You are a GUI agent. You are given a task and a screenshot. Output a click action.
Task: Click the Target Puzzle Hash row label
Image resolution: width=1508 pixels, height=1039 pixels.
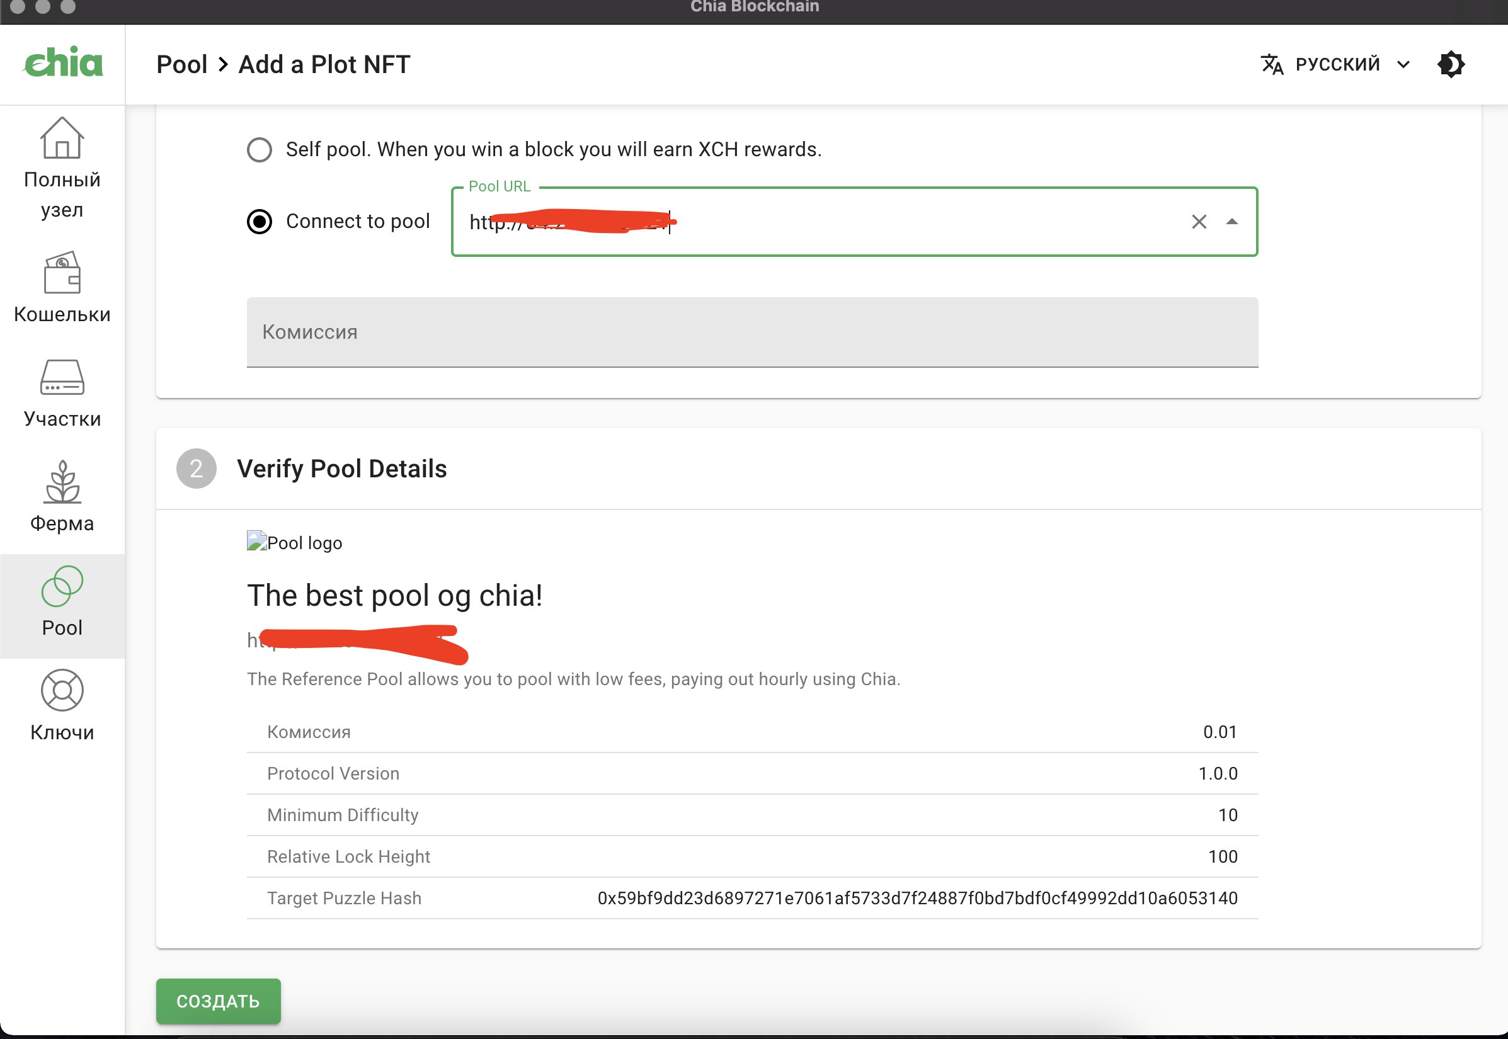(344, 899)
